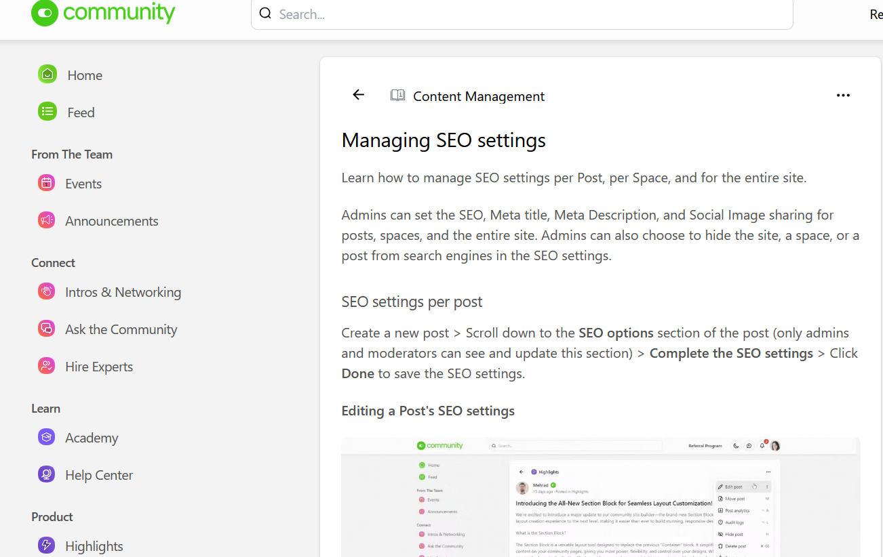
Task: Open the three-dot more options menu
Action: click(843, 96)
